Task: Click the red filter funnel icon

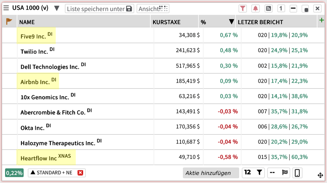Action: pos(243,9)
